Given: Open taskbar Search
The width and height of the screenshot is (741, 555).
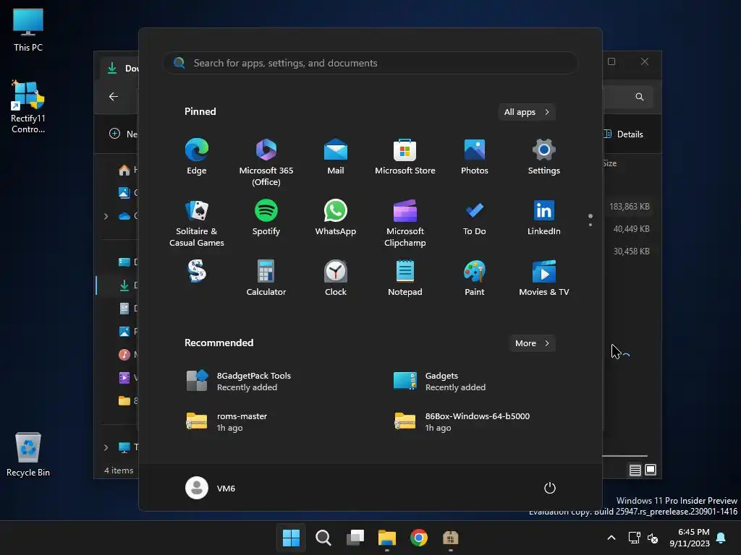Looking at the screenshot, I should click(x=323, y=538).
